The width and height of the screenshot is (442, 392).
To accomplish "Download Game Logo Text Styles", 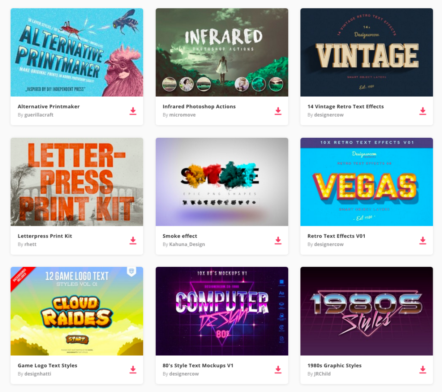I will point(133,370).
